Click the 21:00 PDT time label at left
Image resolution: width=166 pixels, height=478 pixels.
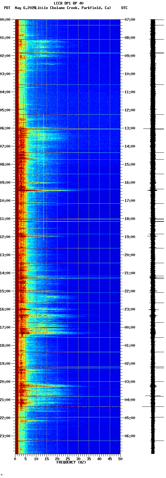tap(5, 400)
